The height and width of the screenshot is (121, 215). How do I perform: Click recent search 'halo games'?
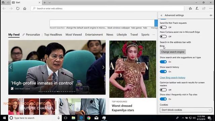(x=136, y=28)
